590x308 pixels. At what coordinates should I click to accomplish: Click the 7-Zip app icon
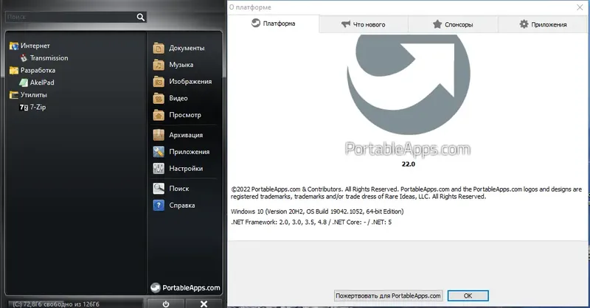pos(24,107)
